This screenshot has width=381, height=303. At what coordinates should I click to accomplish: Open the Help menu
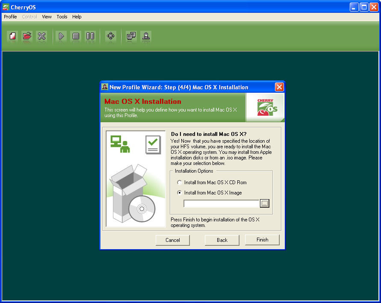click(77, 17)
